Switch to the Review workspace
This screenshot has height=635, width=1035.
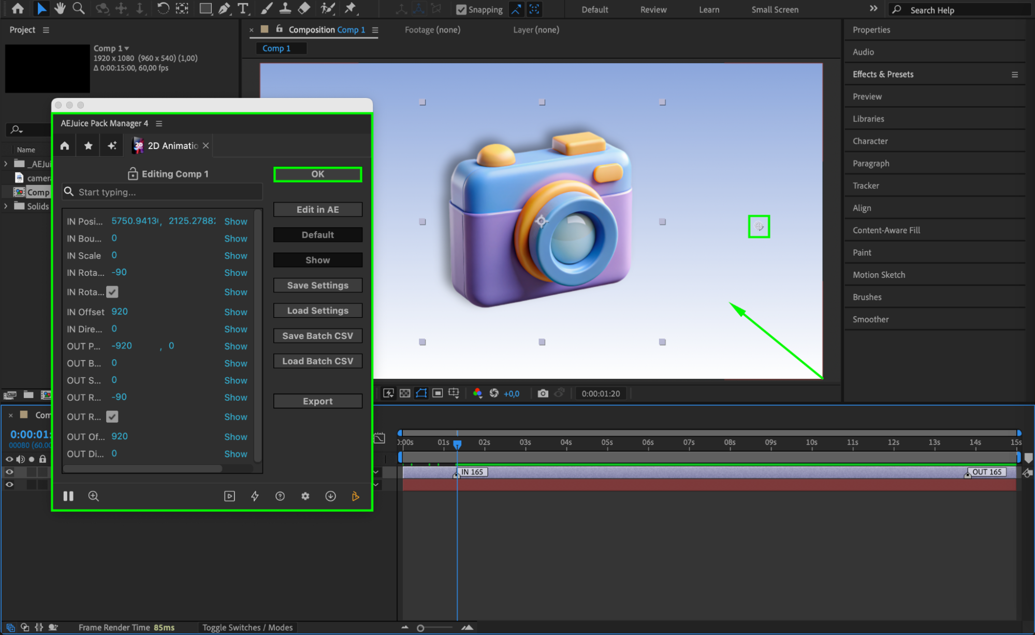[x=653, y=10]
